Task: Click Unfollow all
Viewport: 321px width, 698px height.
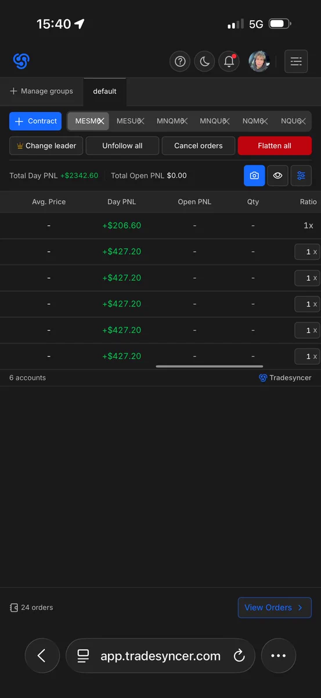Action: click(122, 145)
